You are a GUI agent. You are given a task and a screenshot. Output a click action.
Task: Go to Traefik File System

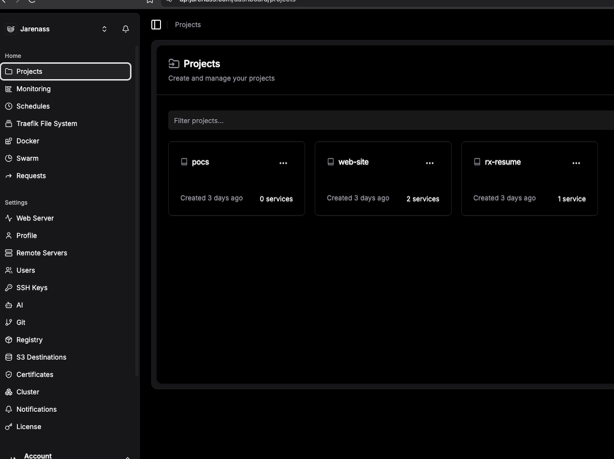tap(46, 124)
